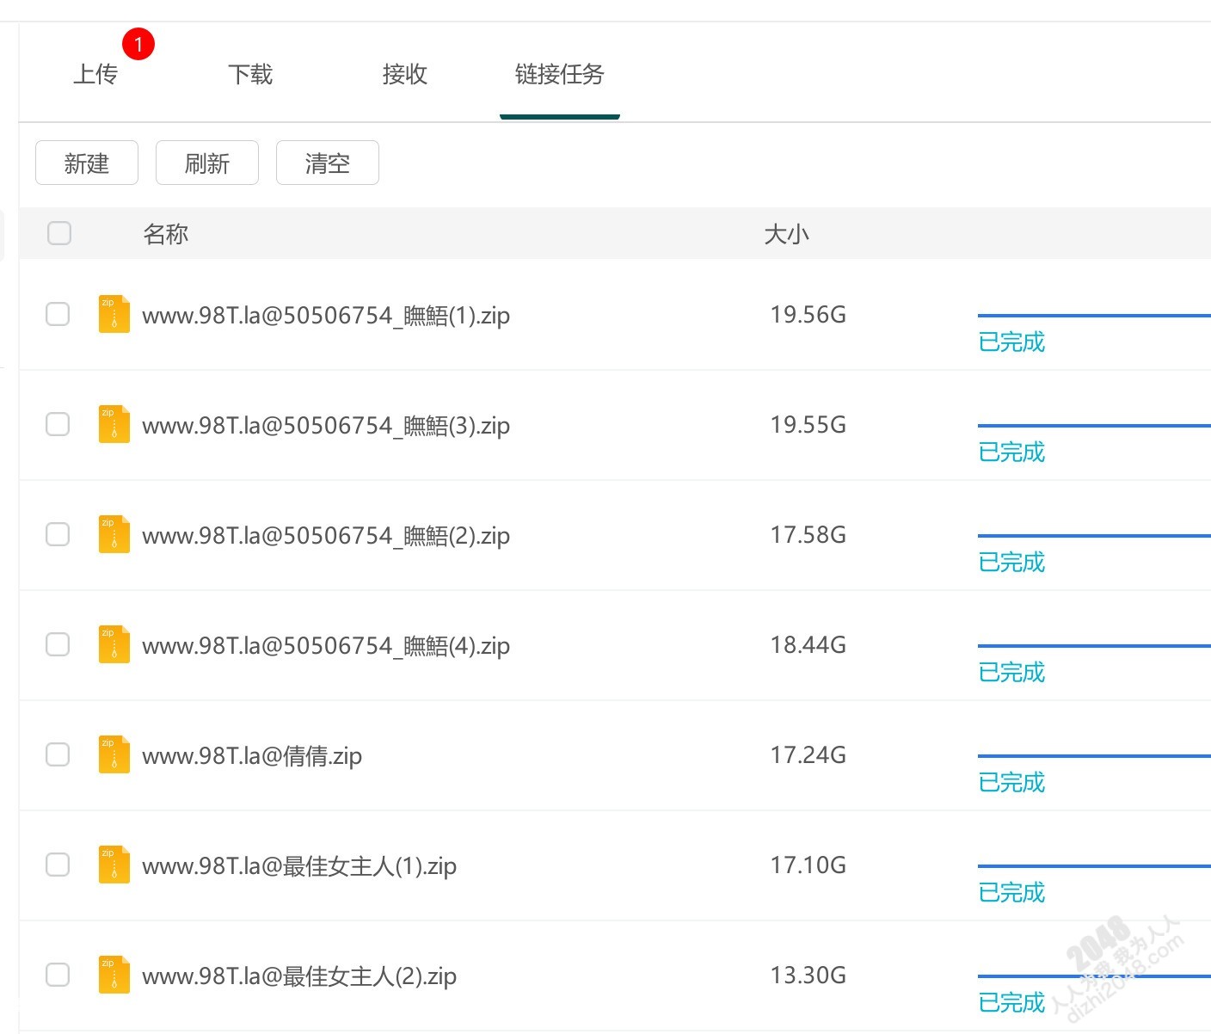Click zip icon of 50506754 (2) file
Image resolution: width=1211 pixels, height=1034 pixels.
114,534
